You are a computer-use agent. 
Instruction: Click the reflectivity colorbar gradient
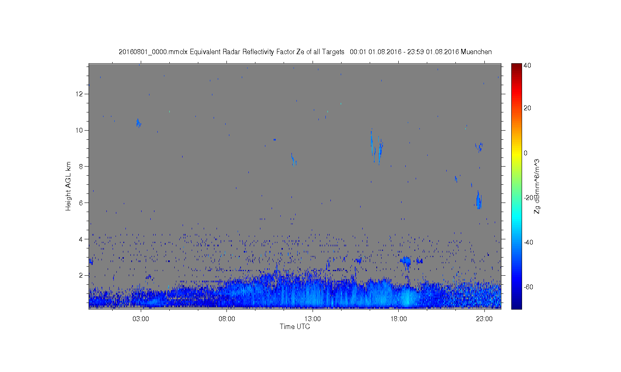tap(516, 186)
